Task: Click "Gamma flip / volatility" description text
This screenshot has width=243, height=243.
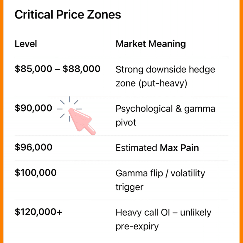Action: tap(160, 173)
